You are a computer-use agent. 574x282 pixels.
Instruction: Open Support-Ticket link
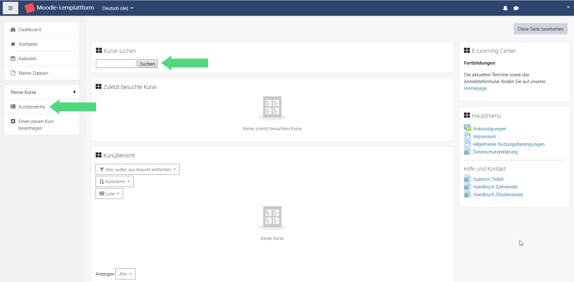point(488,179)
